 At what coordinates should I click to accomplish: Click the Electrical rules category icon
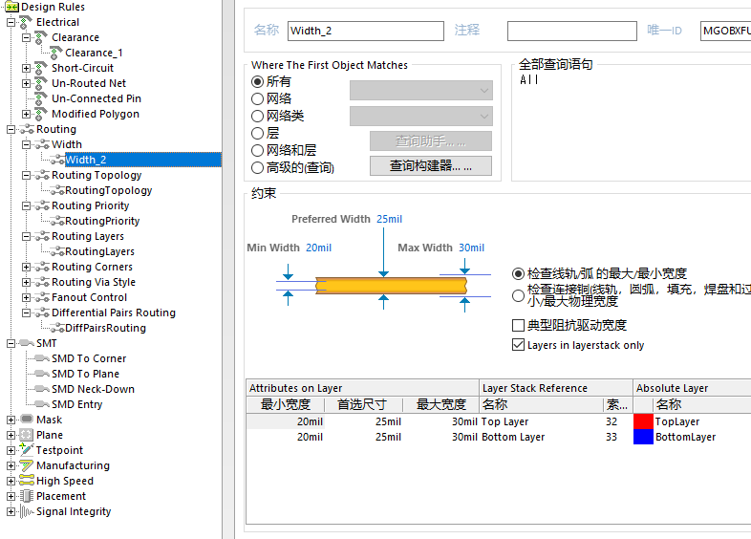[x=26, y=22]
